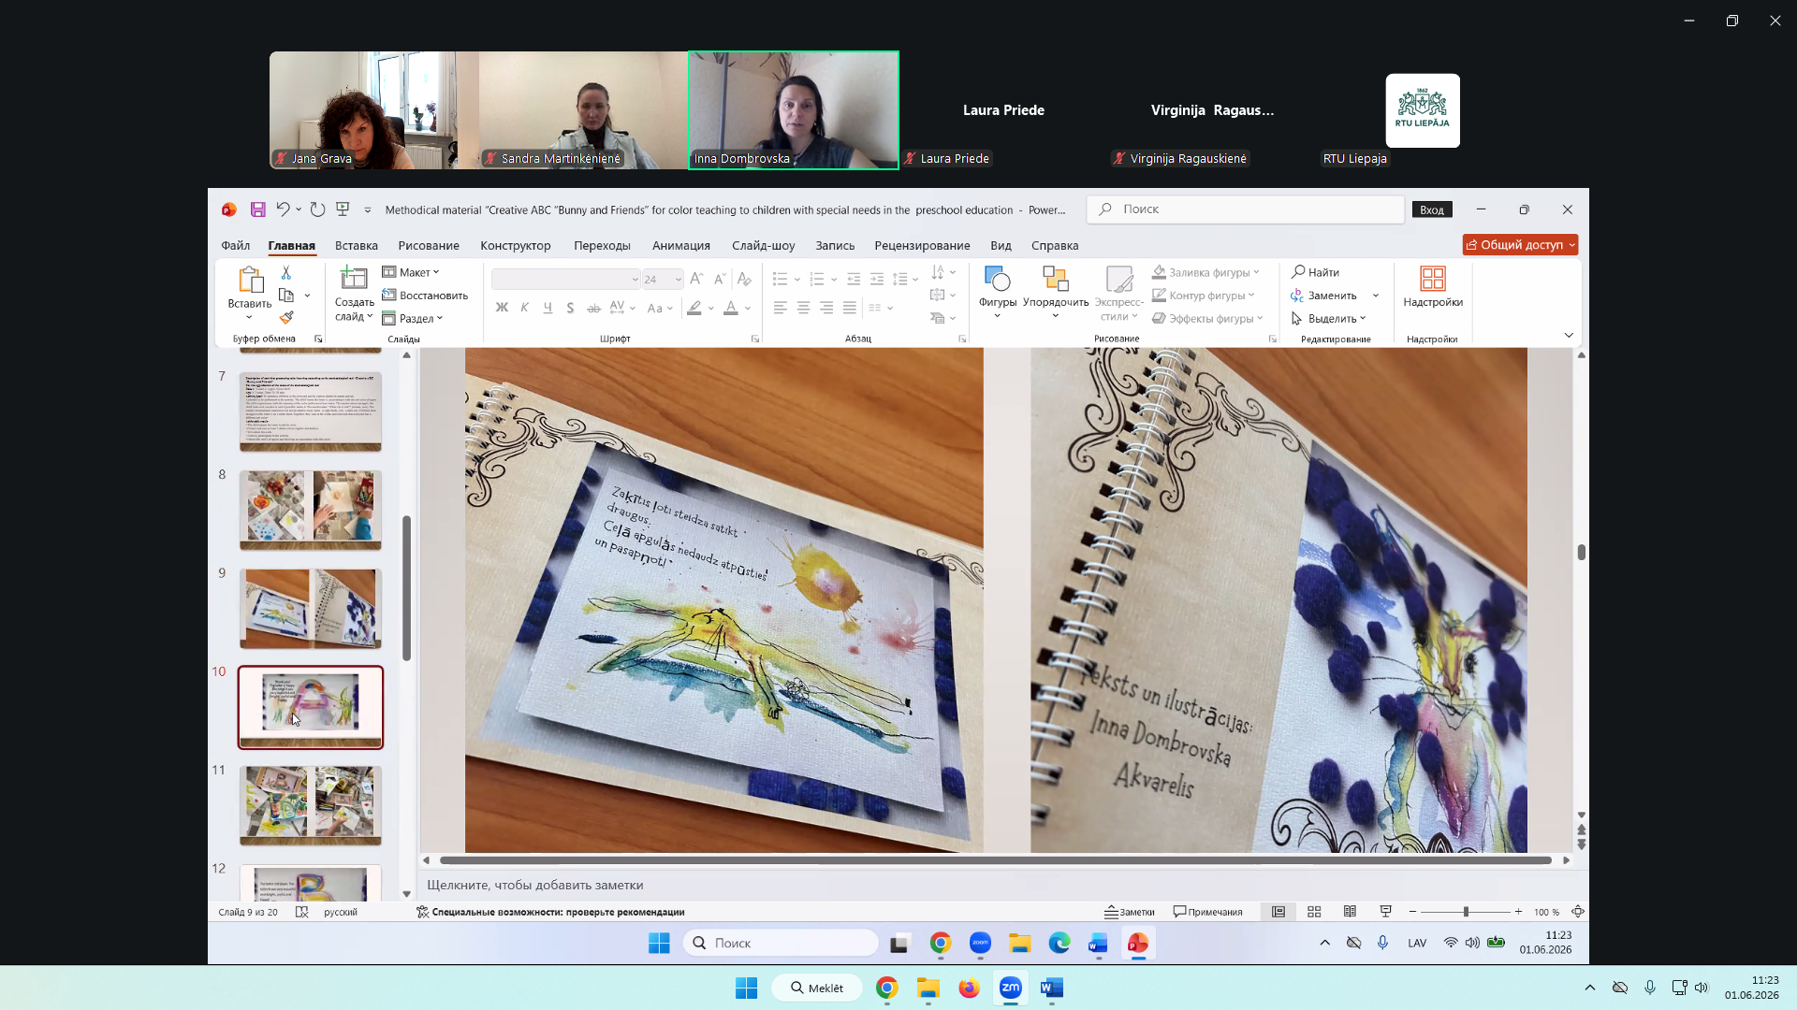The image size is (1797, 1010).
Task: Undo the last action in PowerPoint
Action: (x=283, y=209)
